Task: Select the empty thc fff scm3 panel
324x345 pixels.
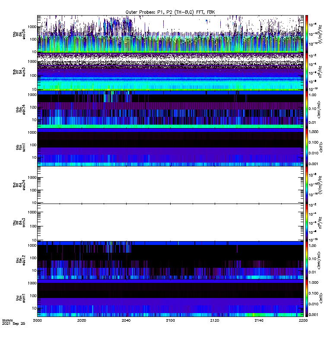Action: 170,223
